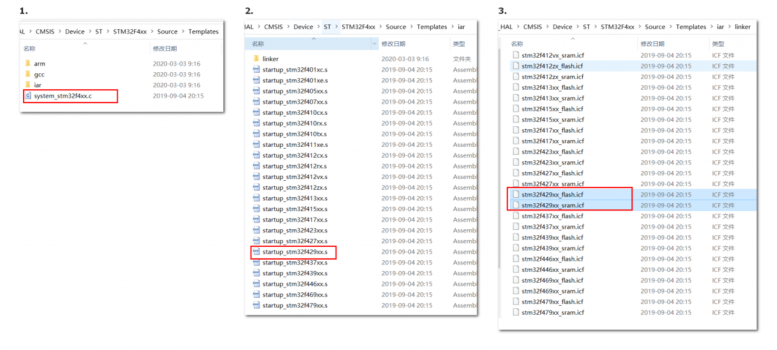The height and width of the screenshot is (350, 777).
Task: Click the startup_stm32f446xx.s file icon
Action: pyautogui.click(x=256, y=284)
